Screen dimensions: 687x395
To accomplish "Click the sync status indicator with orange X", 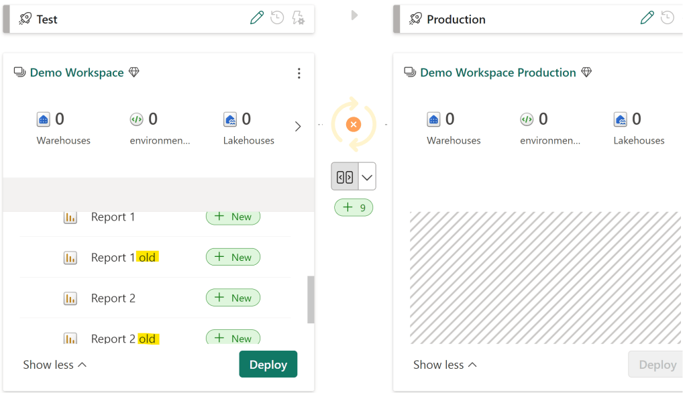I will click(x=354, y=125).
